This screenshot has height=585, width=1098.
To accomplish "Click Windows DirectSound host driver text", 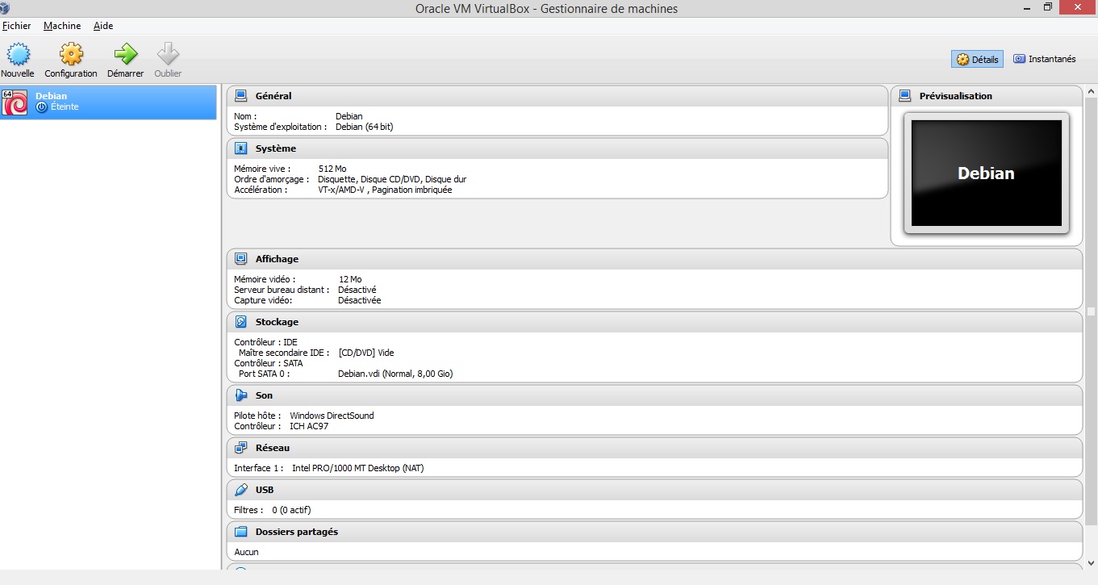I will point(332,416).
